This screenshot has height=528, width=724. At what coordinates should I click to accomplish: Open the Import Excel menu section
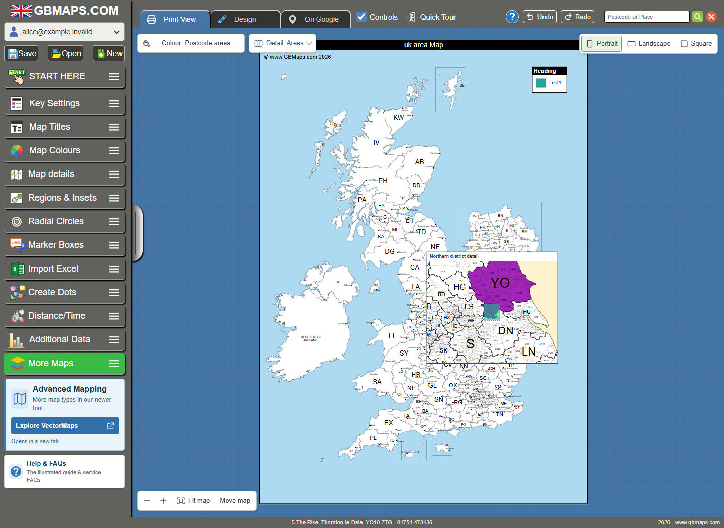point(64,269)
